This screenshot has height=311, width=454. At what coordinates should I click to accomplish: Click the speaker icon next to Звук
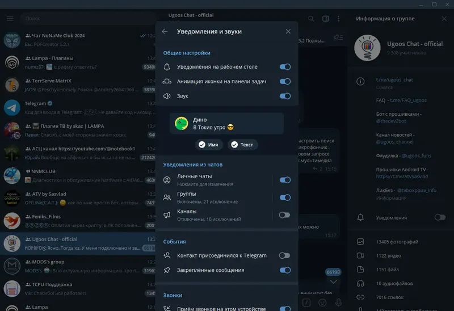coord(167,96)
